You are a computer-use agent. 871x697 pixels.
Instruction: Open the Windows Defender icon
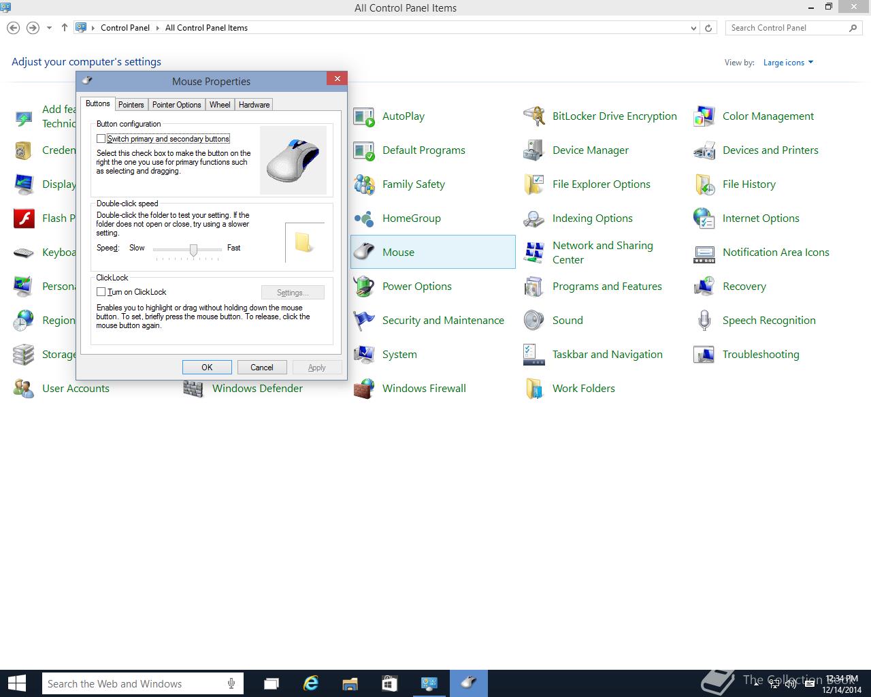[x=194, y=389]
